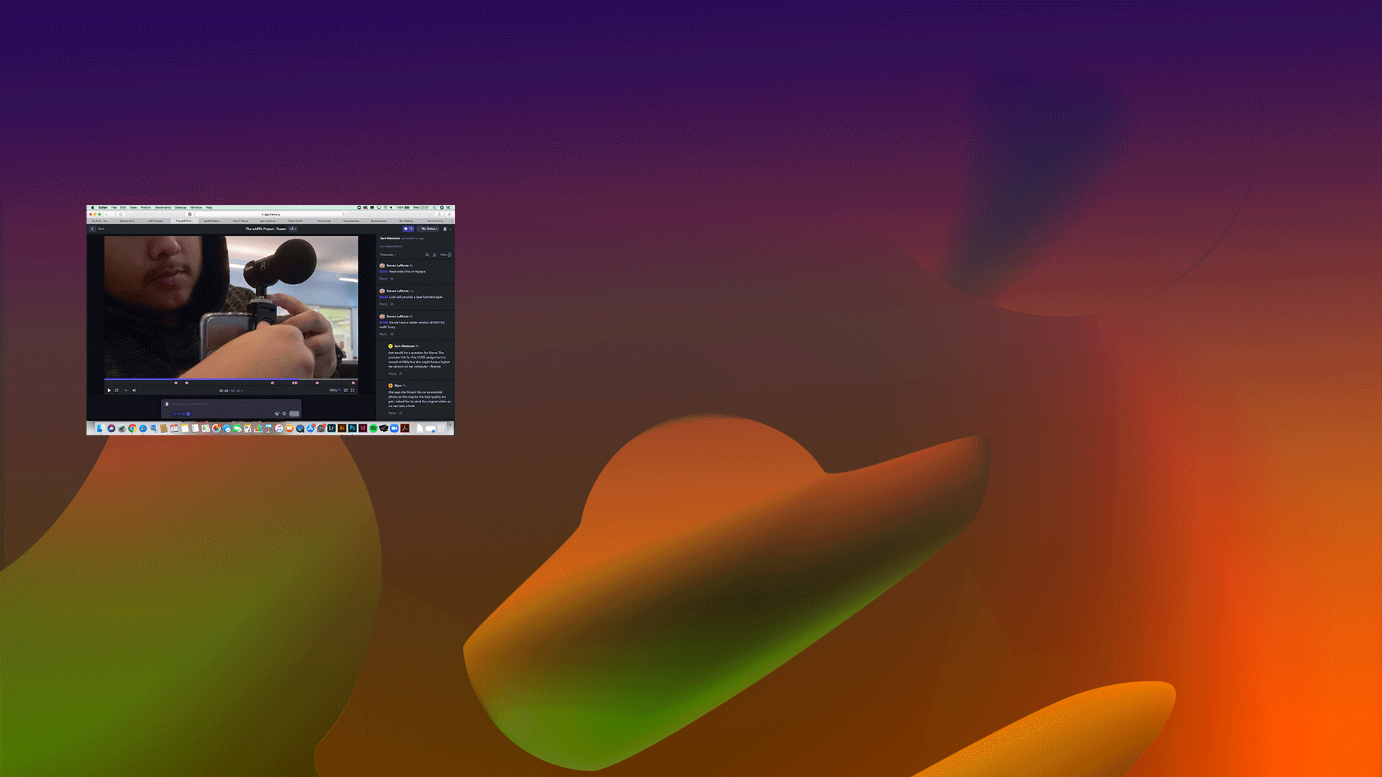Open InDesign from the Dock

pos(363,428)
